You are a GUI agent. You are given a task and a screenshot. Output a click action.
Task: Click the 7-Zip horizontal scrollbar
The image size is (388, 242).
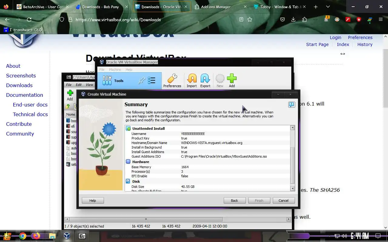pos(146,219)
